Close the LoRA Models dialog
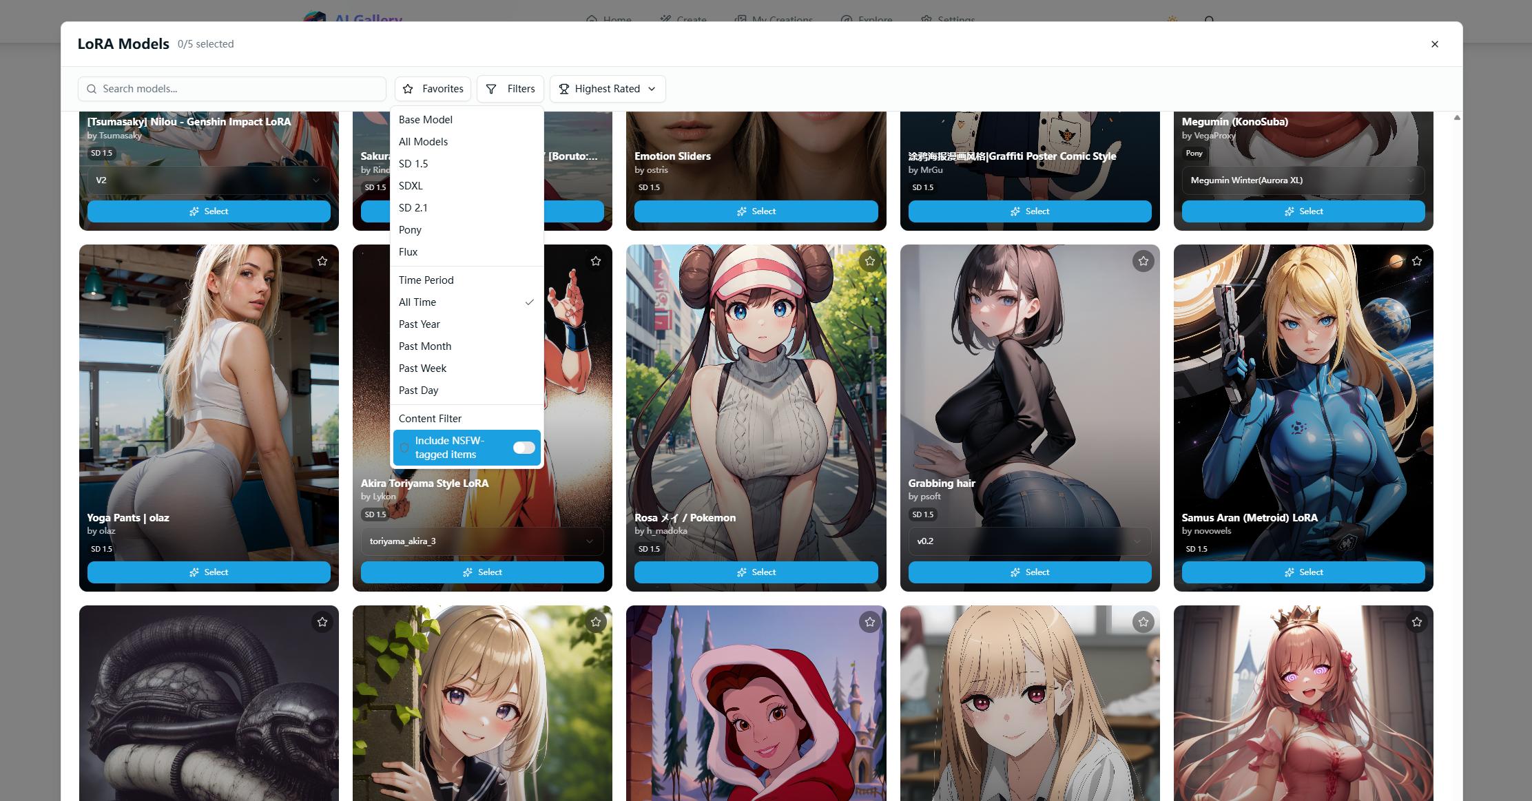The image size is (1532, 801). coord(1435,44)
